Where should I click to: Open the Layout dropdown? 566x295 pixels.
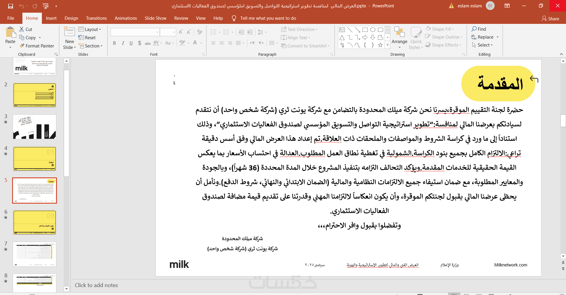point(90,29)
